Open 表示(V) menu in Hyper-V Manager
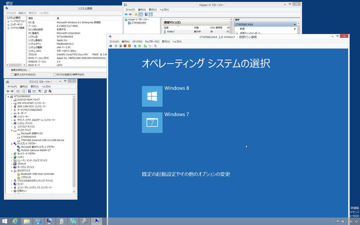360x225 pixels. click(x=153, y=9)
